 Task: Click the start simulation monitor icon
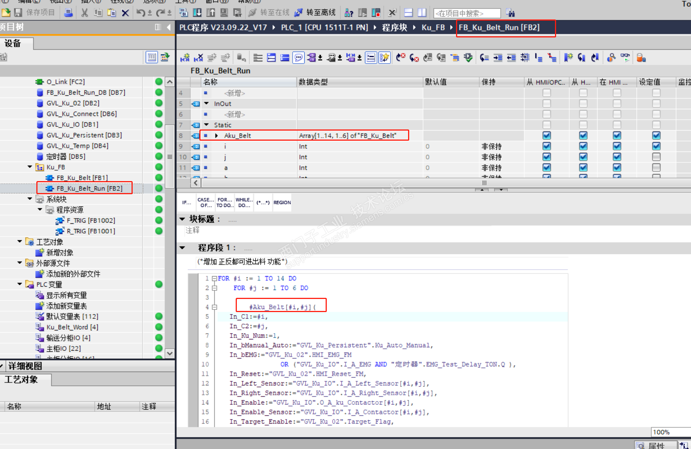(x=224, y=13)
